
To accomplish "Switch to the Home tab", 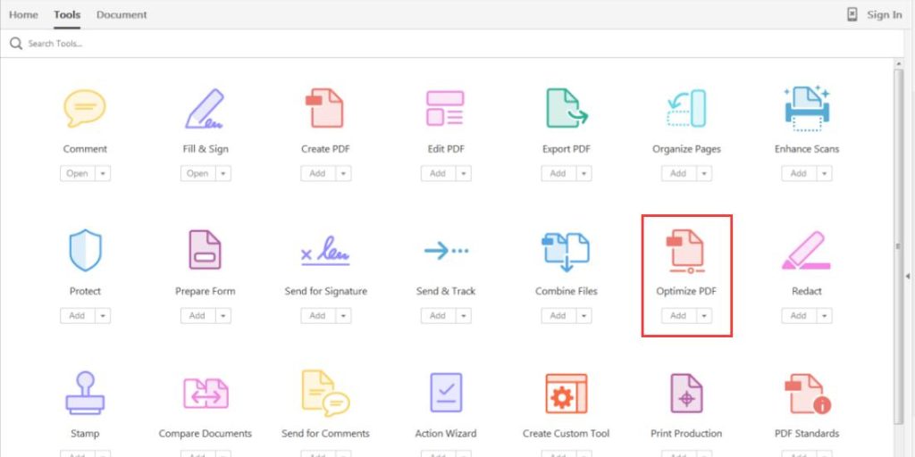I will (23, 14).
